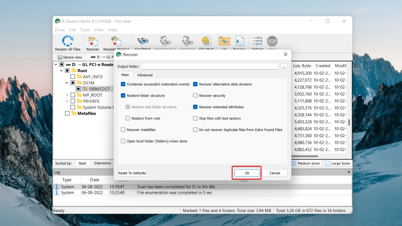
Task: Click the Stop sign toolbar icon
Action: pos(272,41)
